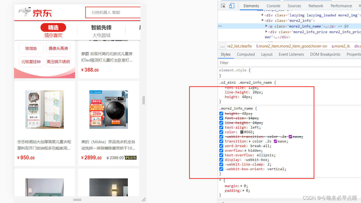Expand the more2_info_price div node
The image size is (361, 203).
click(x=266, y=32)
